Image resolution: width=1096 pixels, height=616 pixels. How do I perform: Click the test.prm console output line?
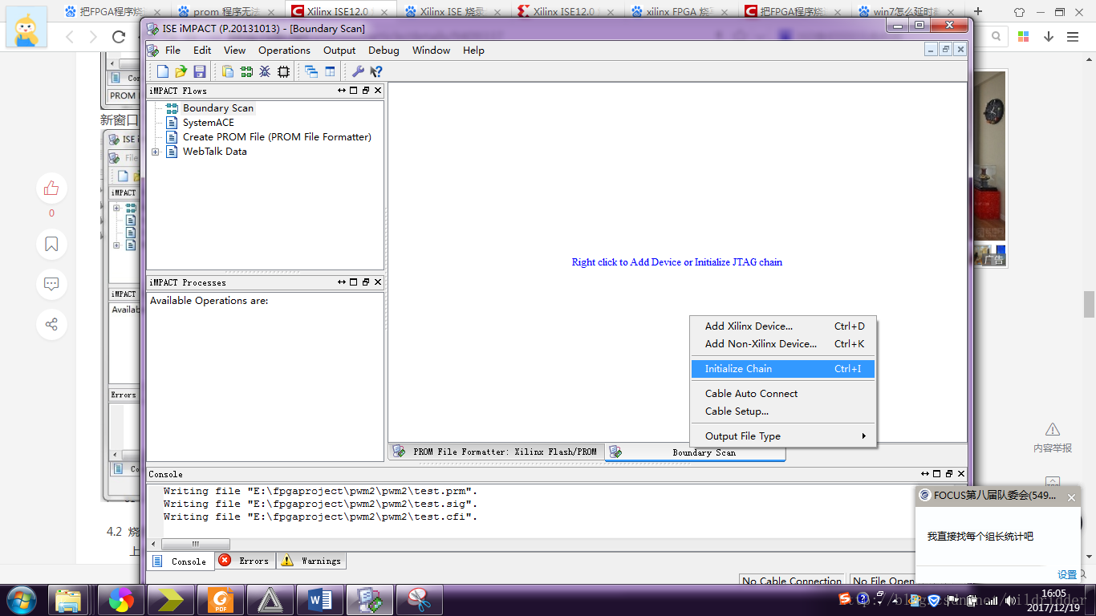click(320, 491)
